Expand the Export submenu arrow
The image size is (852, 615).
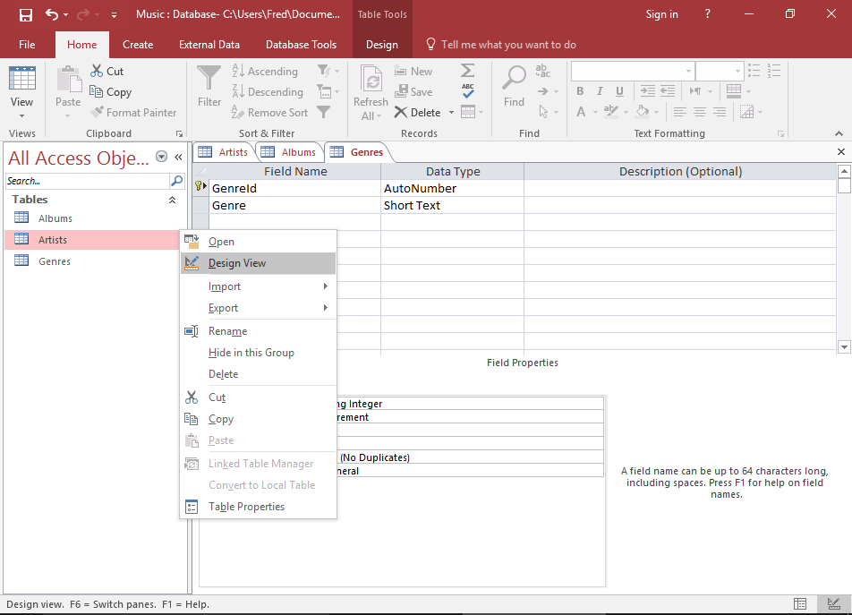(326, 308)
